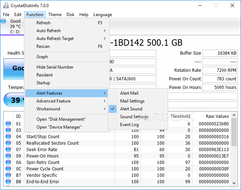Select the Power Cycle Count row label
Screen dimensions: 241x190
point(45,169)
